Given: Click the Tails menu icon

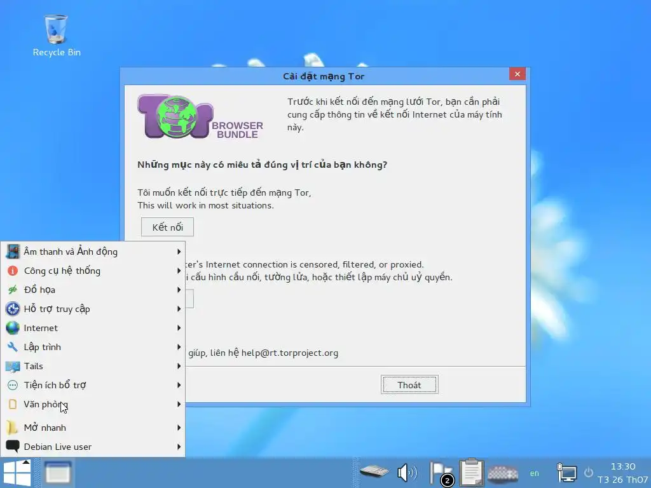Looking at the screenshot, I should pos(13,366).
